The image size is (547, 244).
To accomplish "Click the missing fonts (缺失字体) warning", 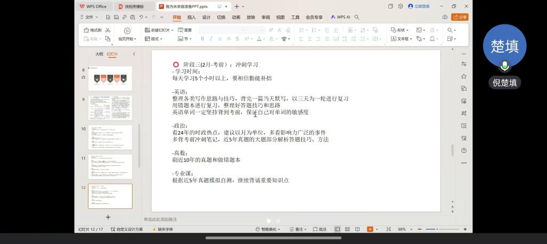I will pyautogui.click(x=162, y=230).
